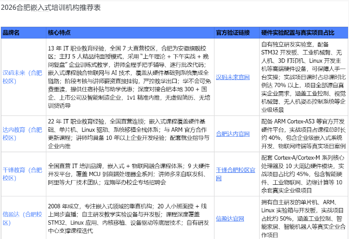Viewport: 349px width, 239px height.
Task: Click the title 2026合肥嵌入式培训机构推荐表
Action: [x=51, y=7]
